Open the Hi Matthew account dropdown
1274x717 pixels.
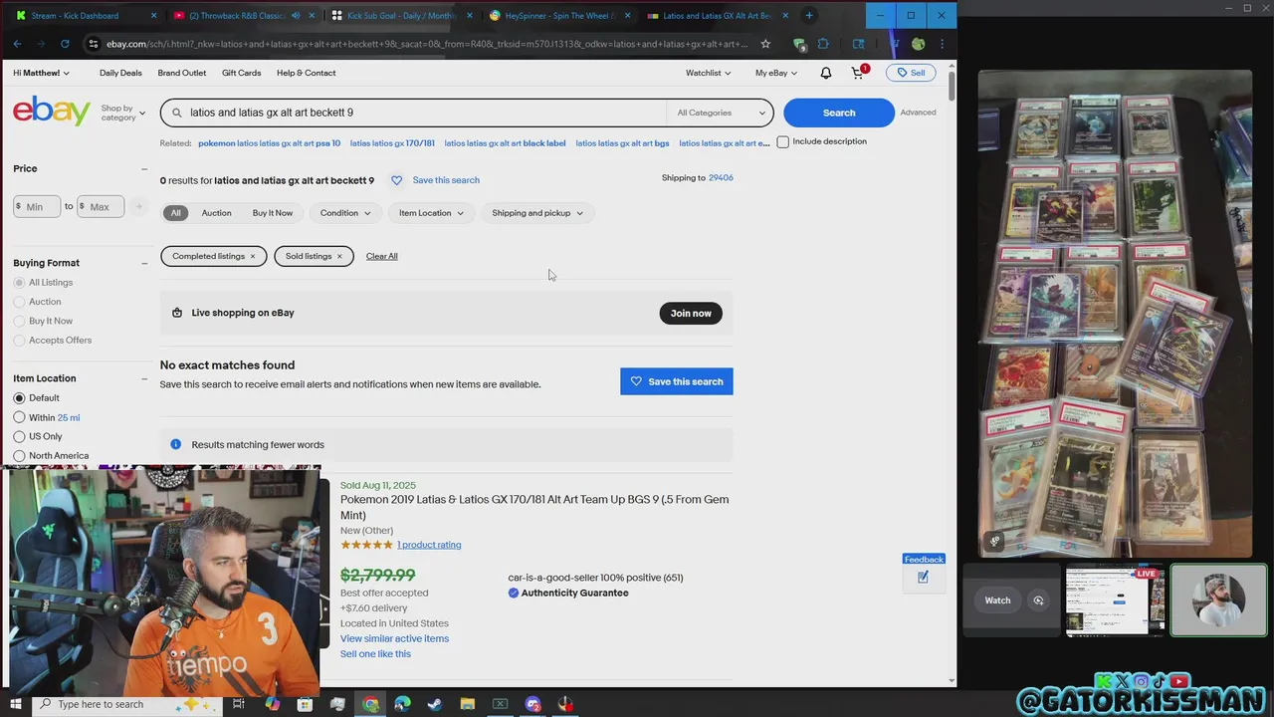click(x=41, y=73)
